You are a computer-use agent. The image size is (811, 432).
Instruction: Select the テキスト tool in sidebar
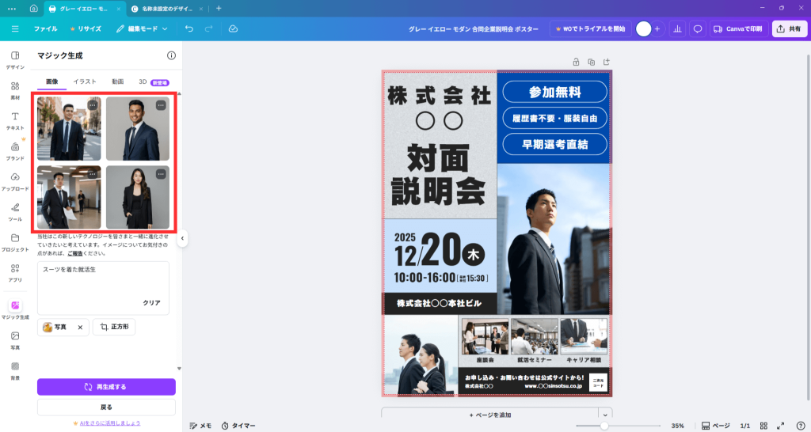click(15, 120)
